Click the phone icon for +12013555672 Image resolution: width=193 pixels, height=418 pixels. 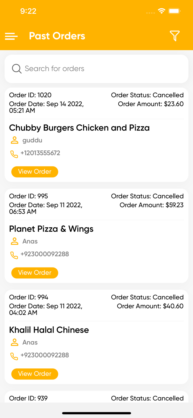click(x=14, y=154)
